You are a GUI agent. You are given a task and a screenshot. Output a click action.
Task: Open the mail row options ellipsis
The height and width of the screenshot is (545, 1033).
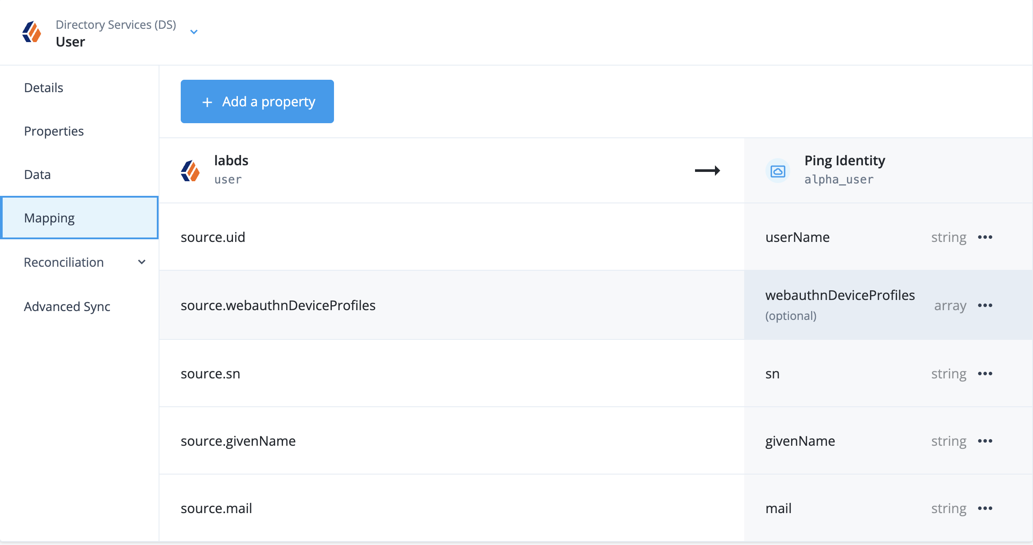(985, 508)
